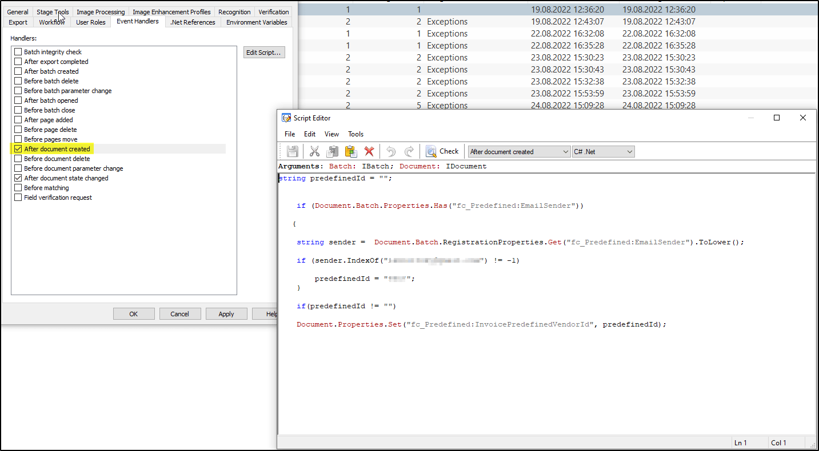Click the Edit Script... button

[x=264, y=53]
